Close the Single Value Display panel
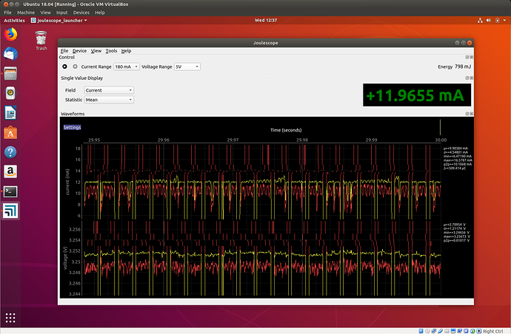This screenshot has height=334, width=511. [471, 78]
